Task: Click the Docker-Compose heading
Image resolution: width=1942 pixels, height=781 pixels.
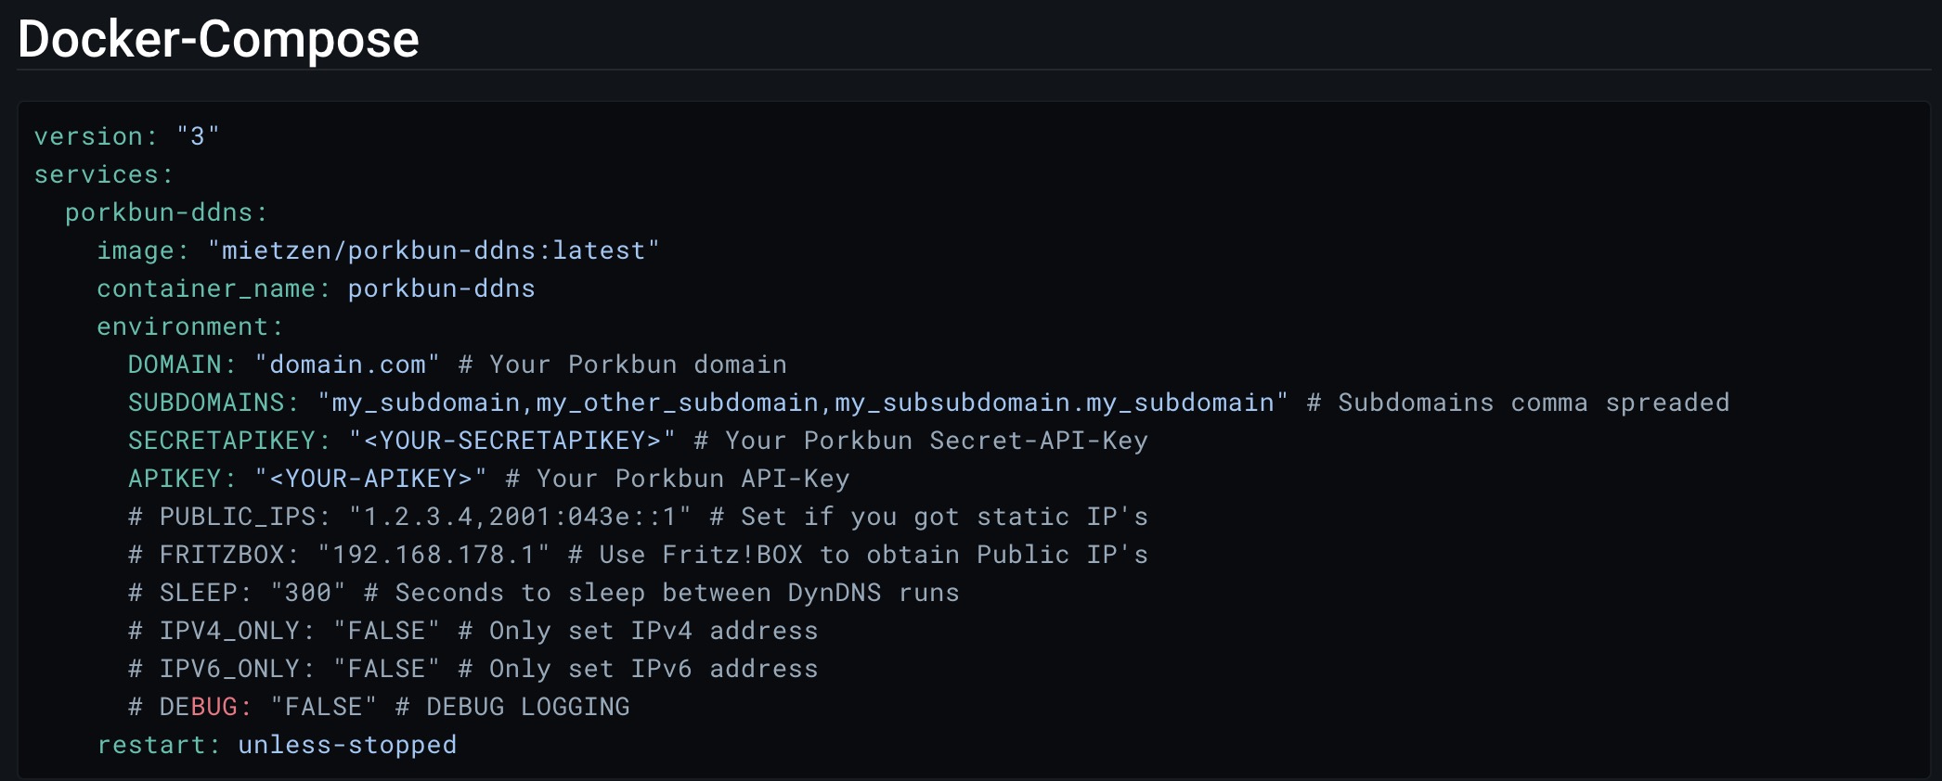Action: point(218,39)
